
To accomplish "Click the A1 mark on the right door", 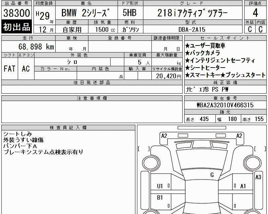I will (x=243, y=186).
